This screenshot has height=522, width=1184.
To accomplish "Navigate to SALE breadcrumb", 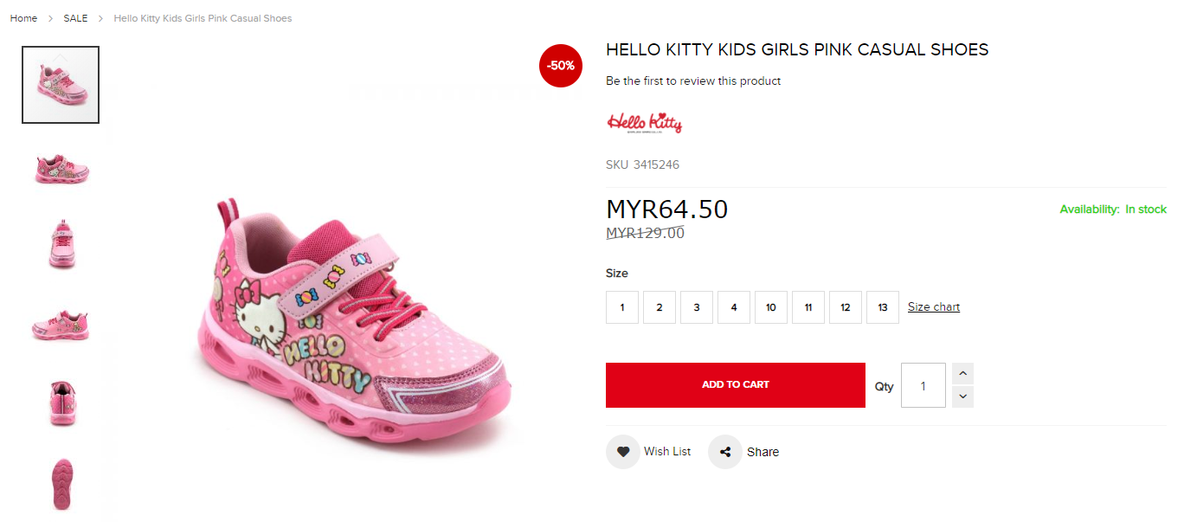I will click(x=75, y=18).
